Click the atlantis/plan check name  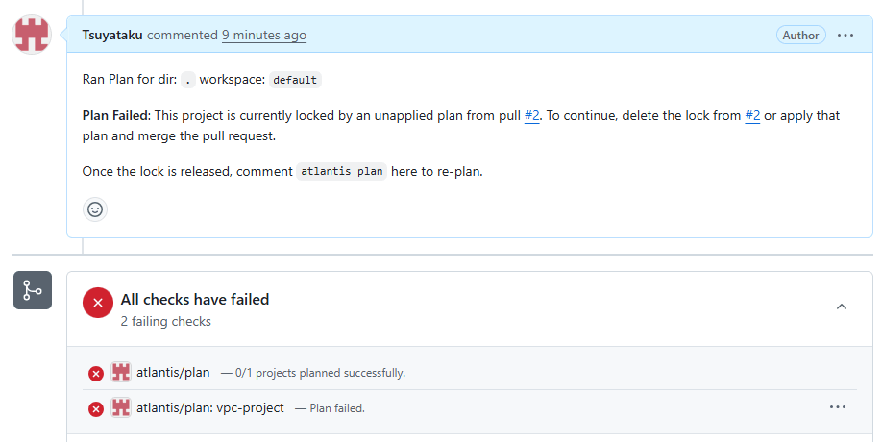coord(173,372)
